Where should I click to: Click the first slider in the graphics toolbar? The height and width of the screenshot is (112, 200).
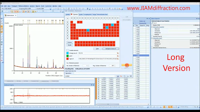click(x=43, y=11)
